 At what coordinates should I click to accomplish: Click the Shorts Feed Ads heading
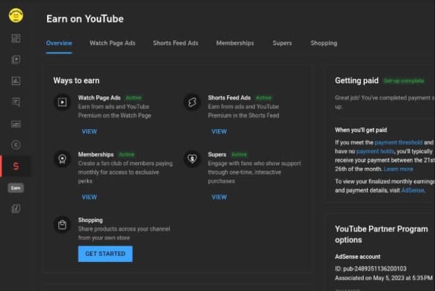229,98
